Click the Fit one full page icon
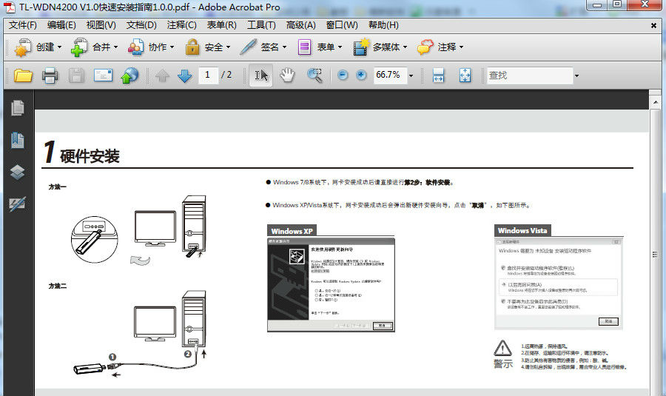 (465, 75)
